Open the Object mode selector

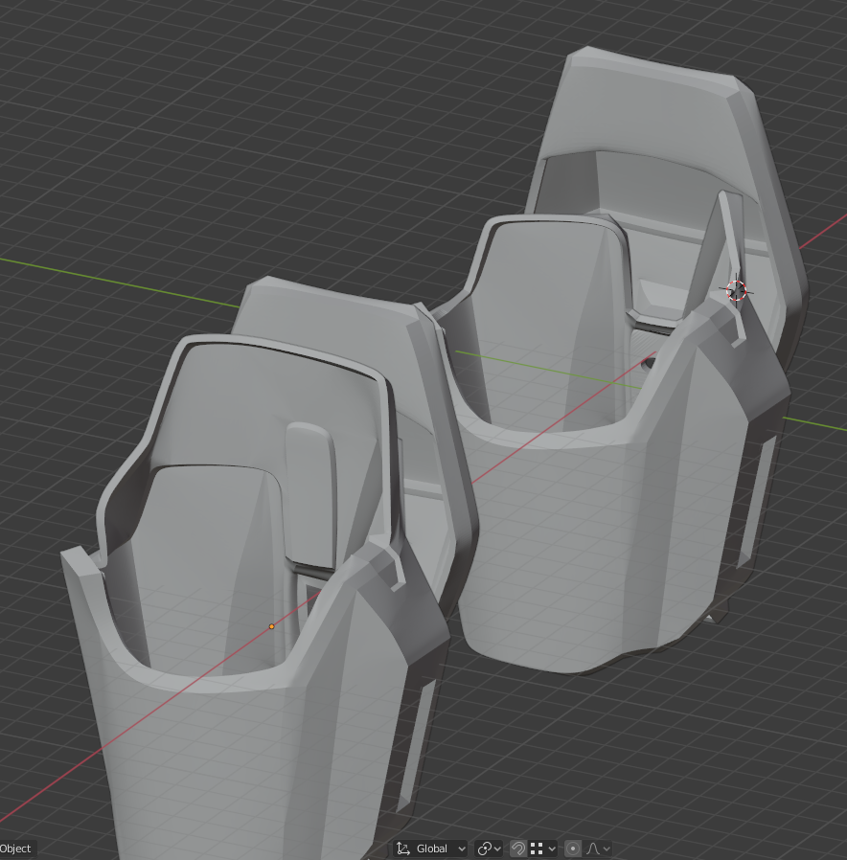16,849
